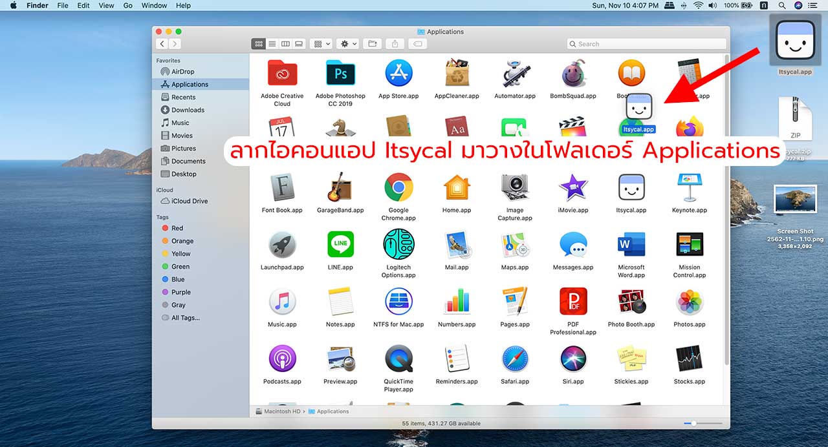828x447 pixels.
Task: Select PDF Professional.app icon
Action: (x=573, y=302)
